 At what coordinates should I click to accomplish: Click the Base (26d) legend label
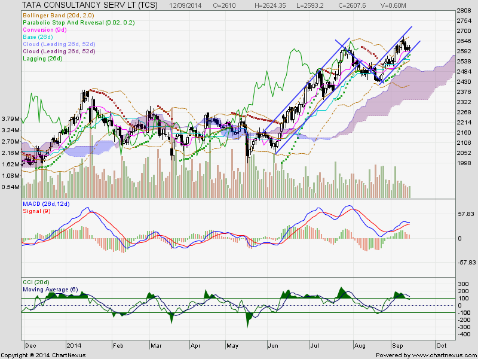click(x=38, y=37)
